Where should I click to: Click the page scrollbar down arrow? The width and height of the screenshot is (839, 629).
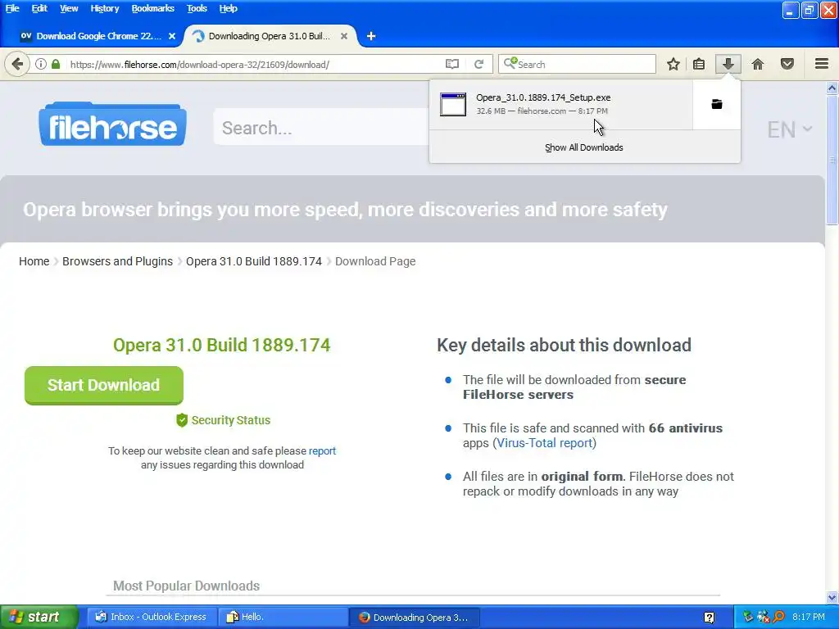[832, 597]
